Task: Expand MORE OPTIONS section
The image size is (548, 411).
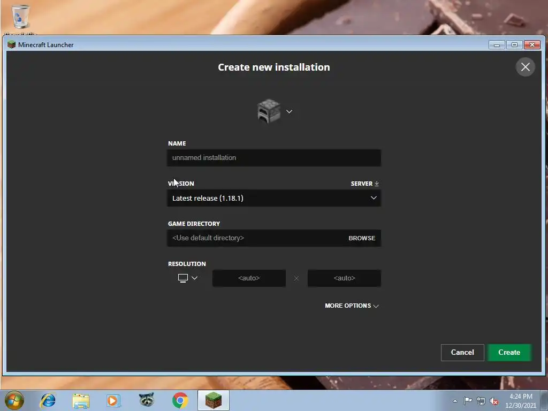Action: click(352, 306)
